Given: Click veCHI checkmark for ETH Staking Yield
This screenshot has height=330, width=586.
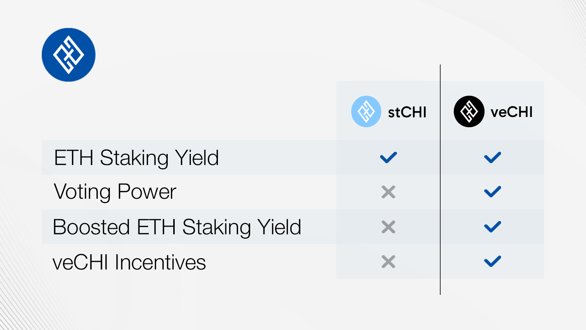Looking at the screenshot, I should (492, 158).
